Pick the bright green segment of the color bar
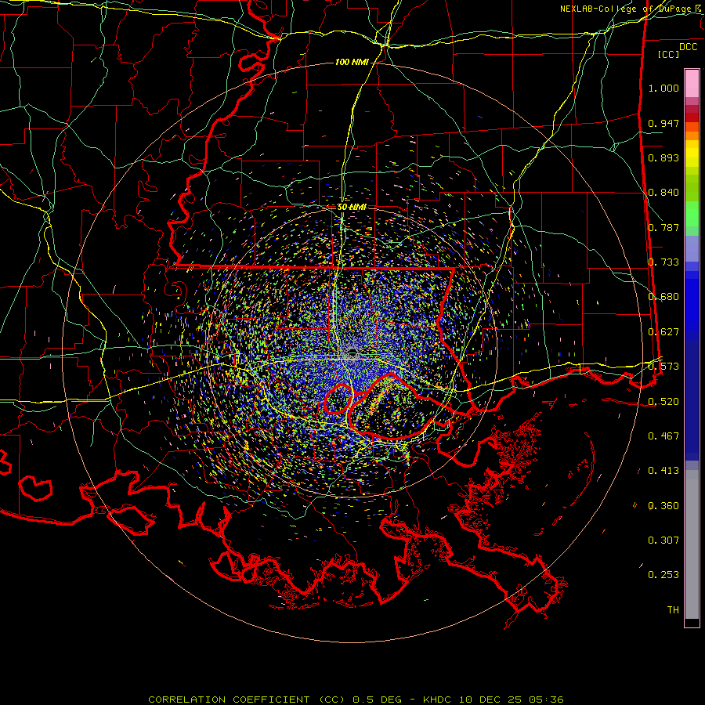 692,214
